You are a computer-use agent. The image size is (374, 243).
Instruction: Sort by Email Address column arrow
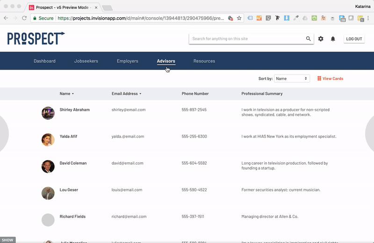coord(140,94)
